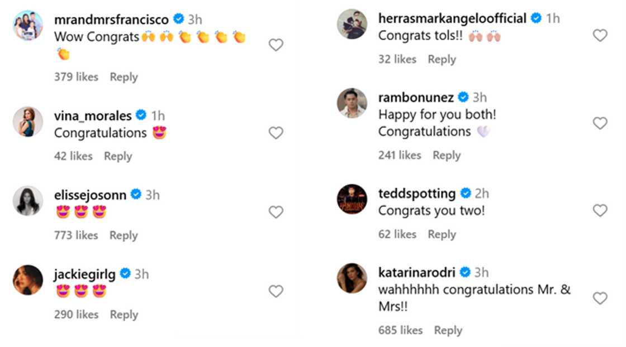Like katarinarodri's congratulations comment
Viewport: 626px width, 347px height.
pos(600,298)
